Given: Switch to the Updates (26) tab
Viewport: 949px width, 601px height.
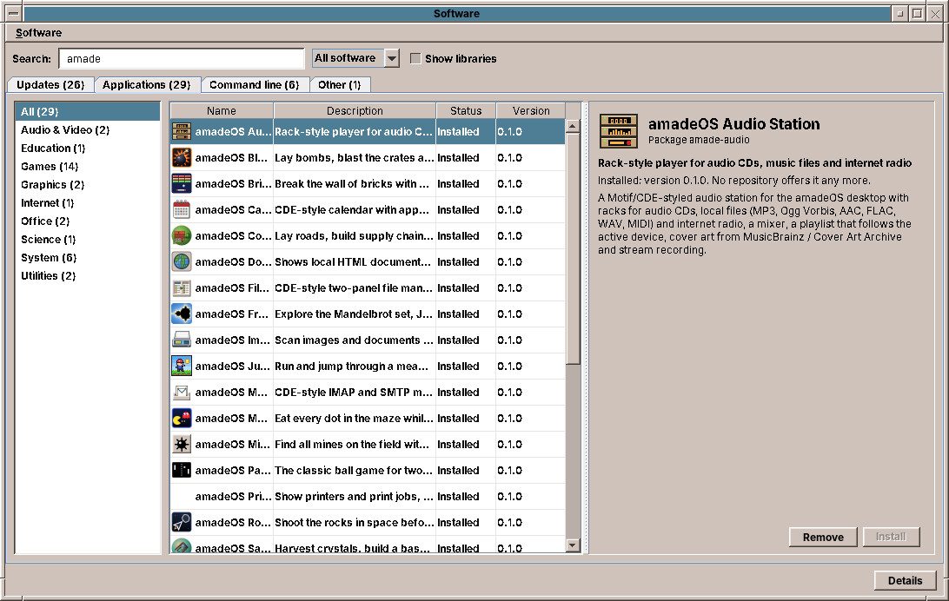Looking at the screenshot, I should click(50, 84).
